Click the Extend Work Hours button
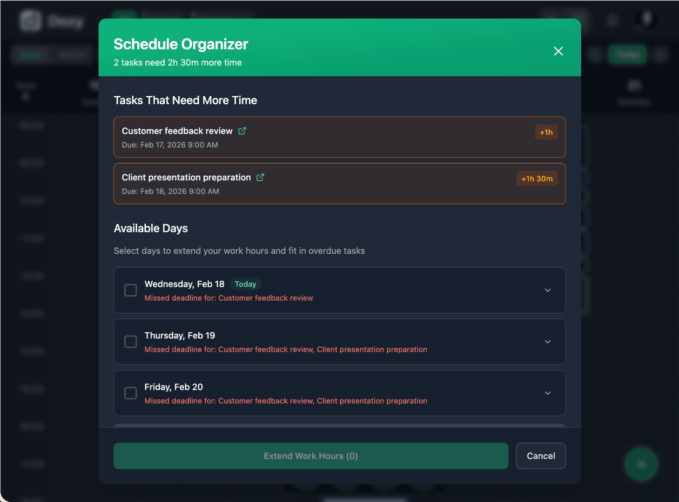This screenshot has width=679, height=502. tap(310, 456)
